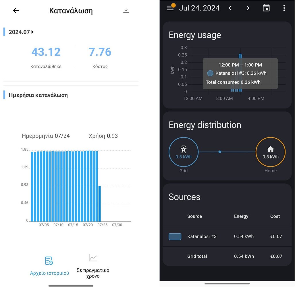Go to previous day with left chevron
Viewport: 297px width, 287px height.
[x=230, y=8]
